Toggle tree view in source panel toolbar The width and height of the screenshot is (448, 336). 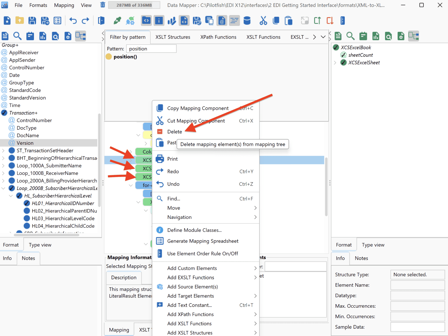tap(80, 36)
